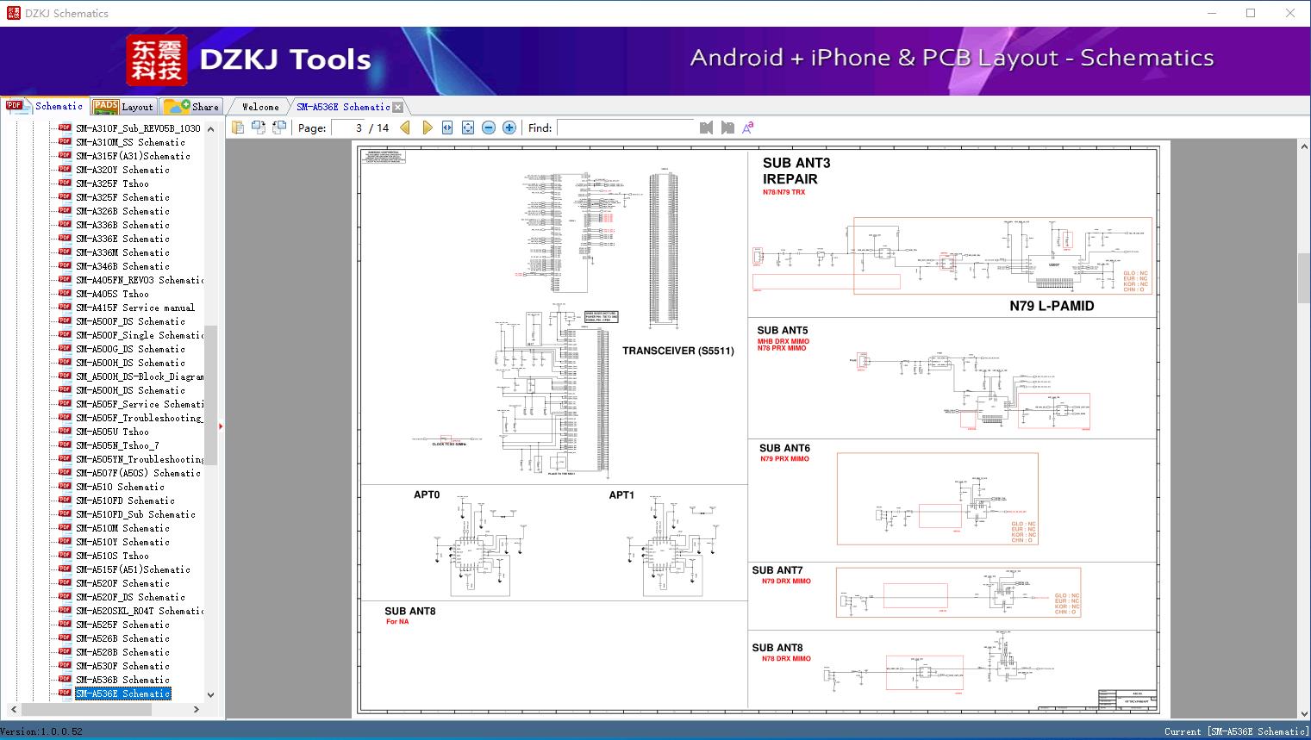Collapse the left panel splitter arrow
Viewport: 1311px width, 740px height.
tap(221, 426)
